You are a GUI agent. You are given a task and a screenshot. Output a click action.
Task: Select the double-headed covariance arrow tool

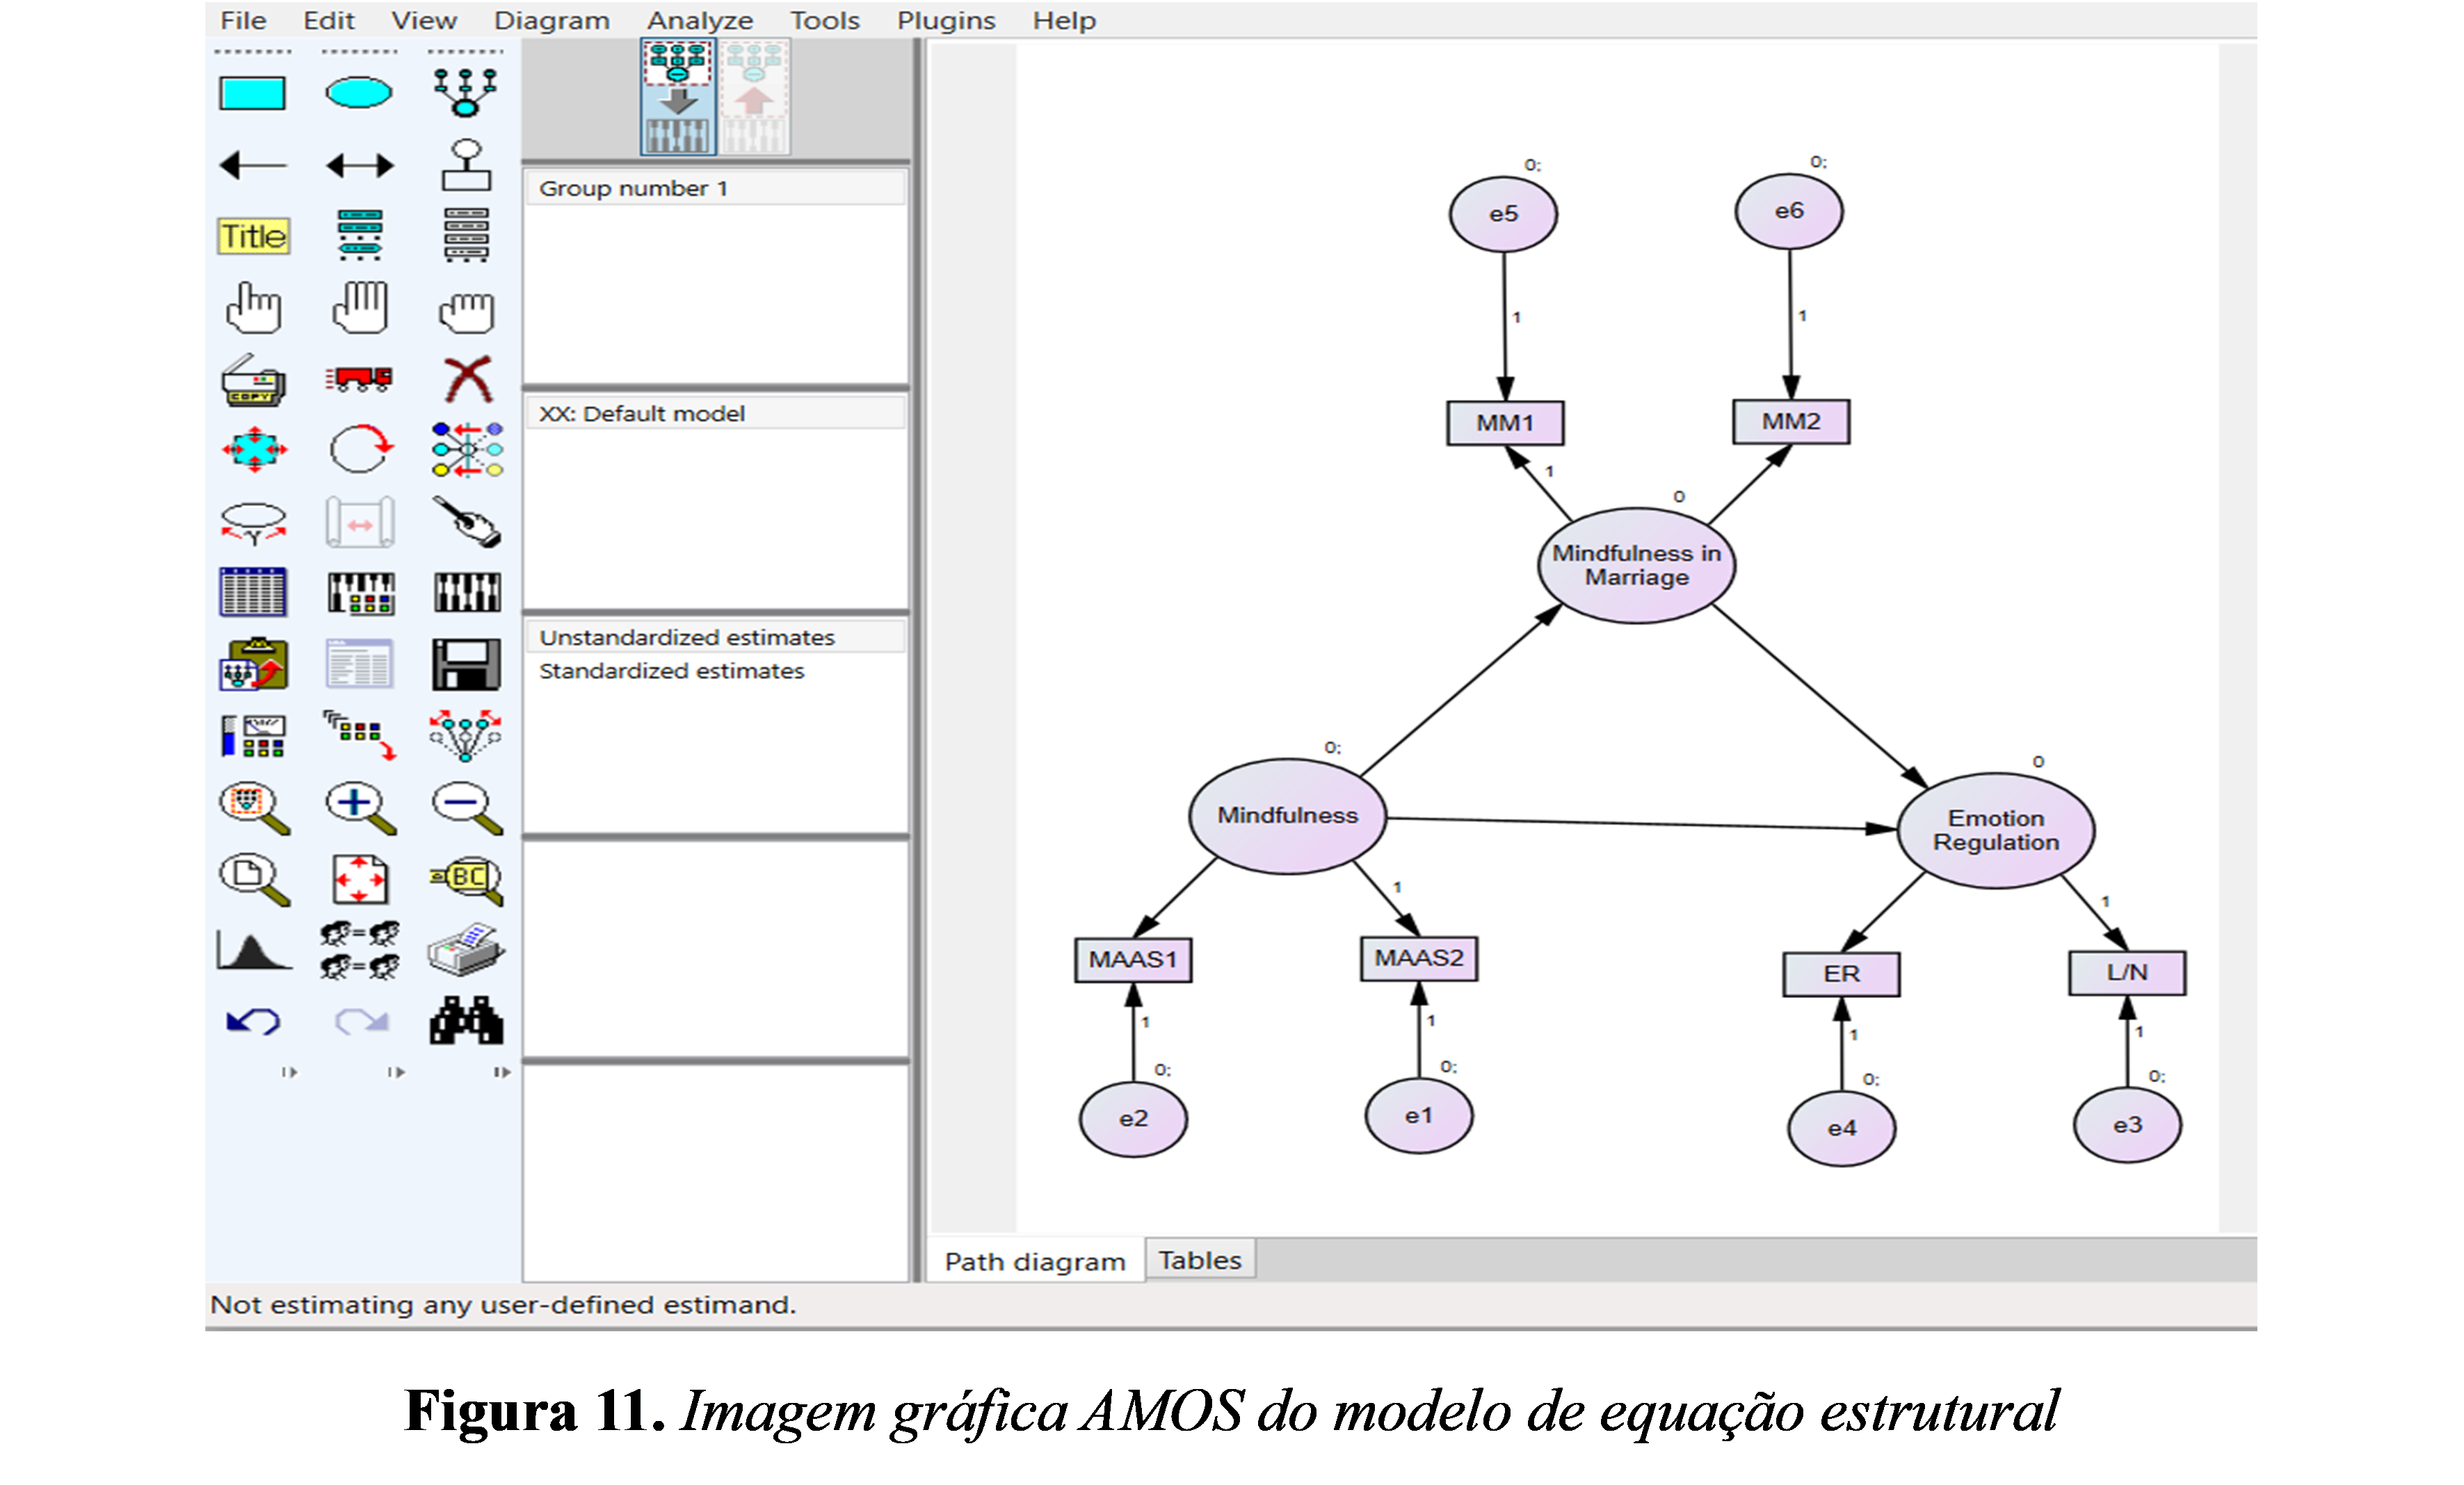[359, 165]
